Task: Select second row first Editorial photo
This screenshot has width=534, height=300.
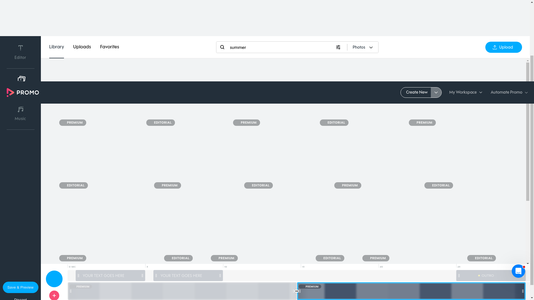Action: (x=73, y=185)
